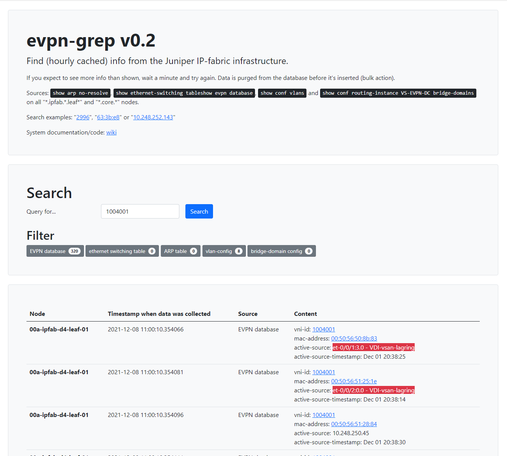Open the search example link 2996
The width and height of the screenshot is (507, 456).
click(83, 117)
